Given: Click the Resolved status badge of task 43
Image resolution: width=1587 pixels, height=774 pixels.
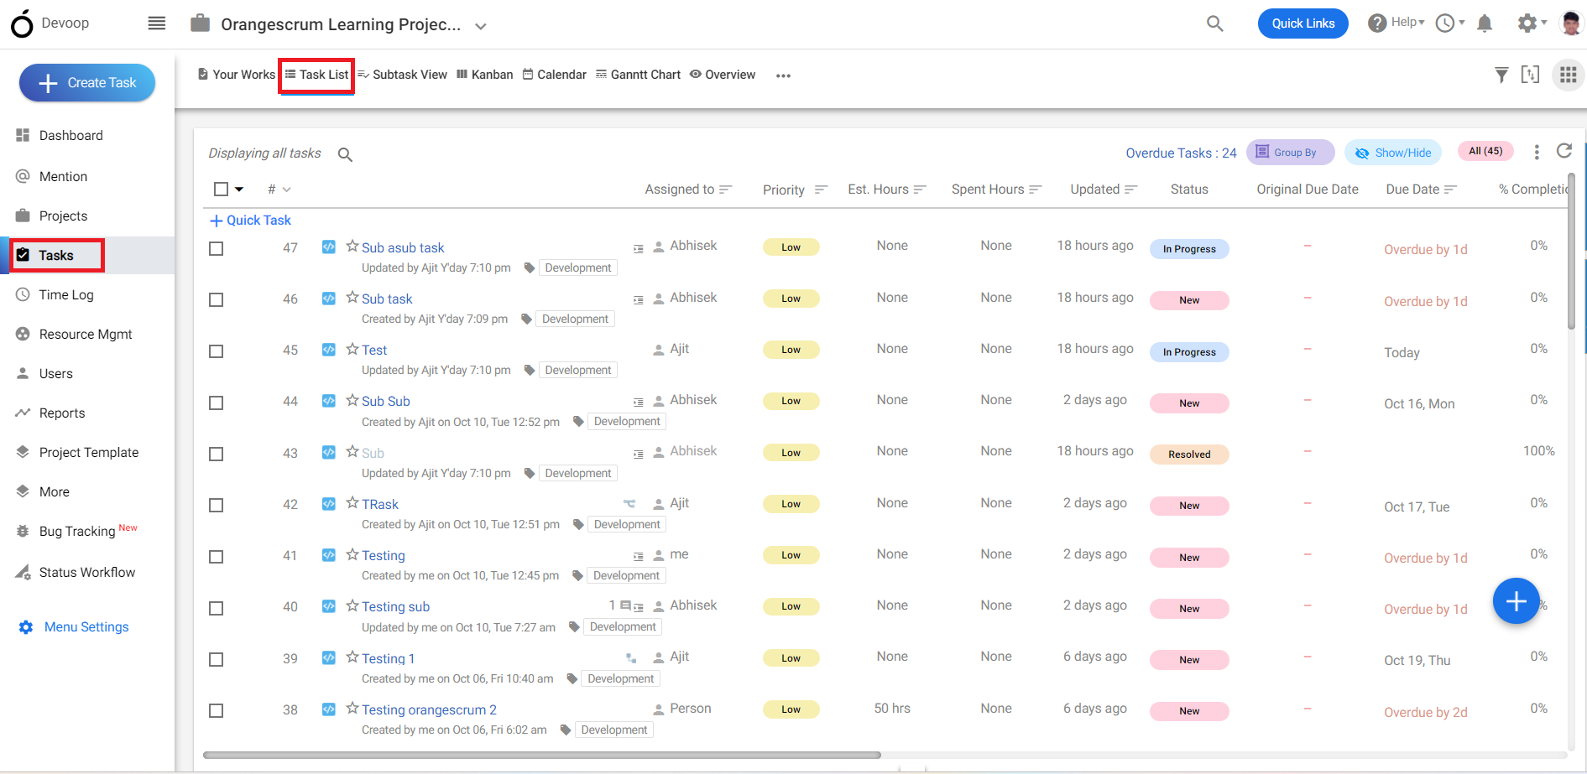Looking at the screenshot, I should [x=1189, y=455].
